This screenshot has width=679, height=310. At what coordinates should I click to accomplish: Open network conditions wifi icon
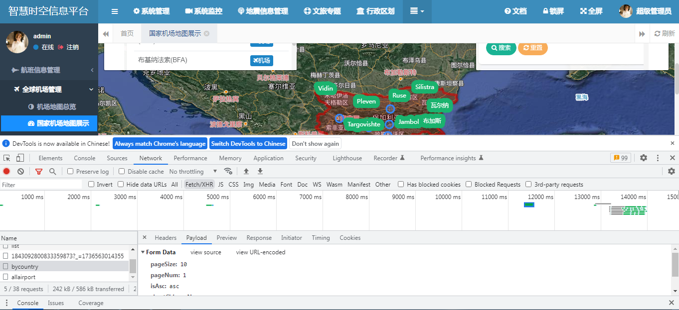coord(228,171)
